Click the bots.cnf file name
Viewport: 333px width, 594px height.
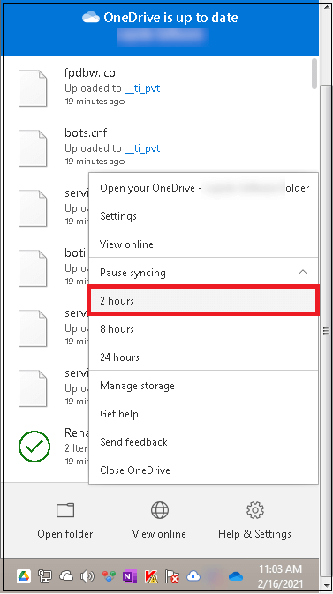point(86,132)
